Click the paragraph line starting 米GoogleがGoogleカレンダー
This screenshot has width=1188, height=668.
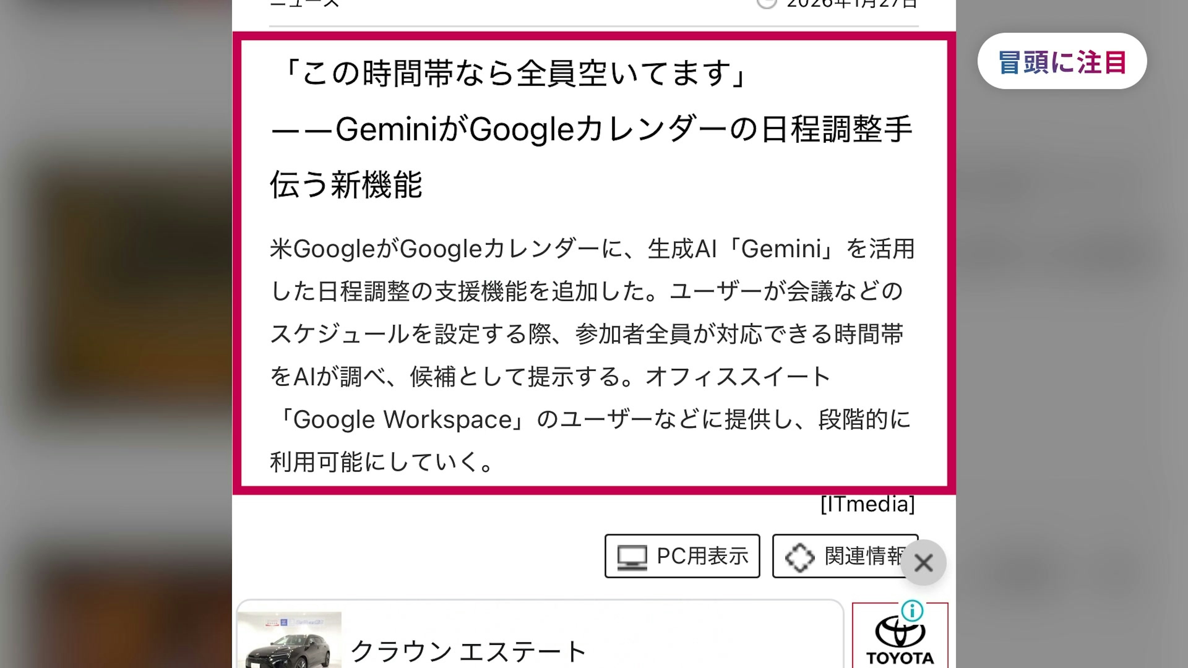coord(592,249)
